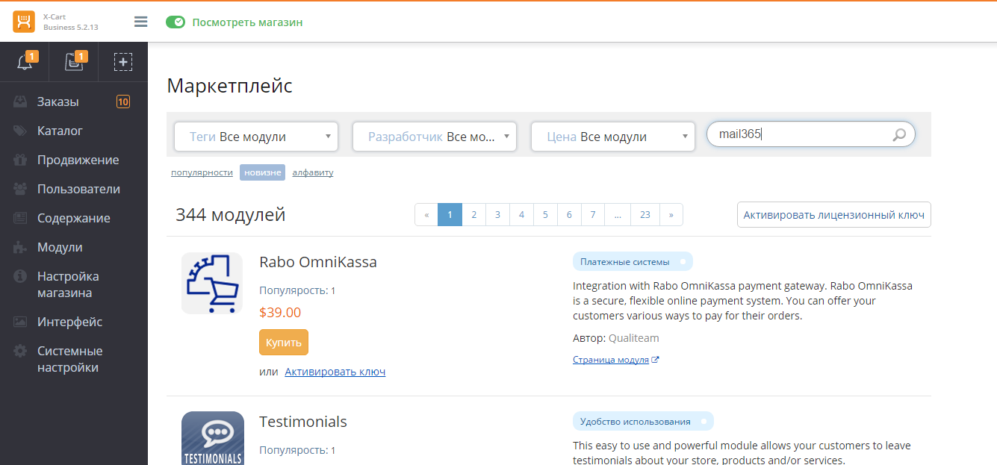Sort modules by новизне
Viewport: 997px width, 465px height.
262,172
